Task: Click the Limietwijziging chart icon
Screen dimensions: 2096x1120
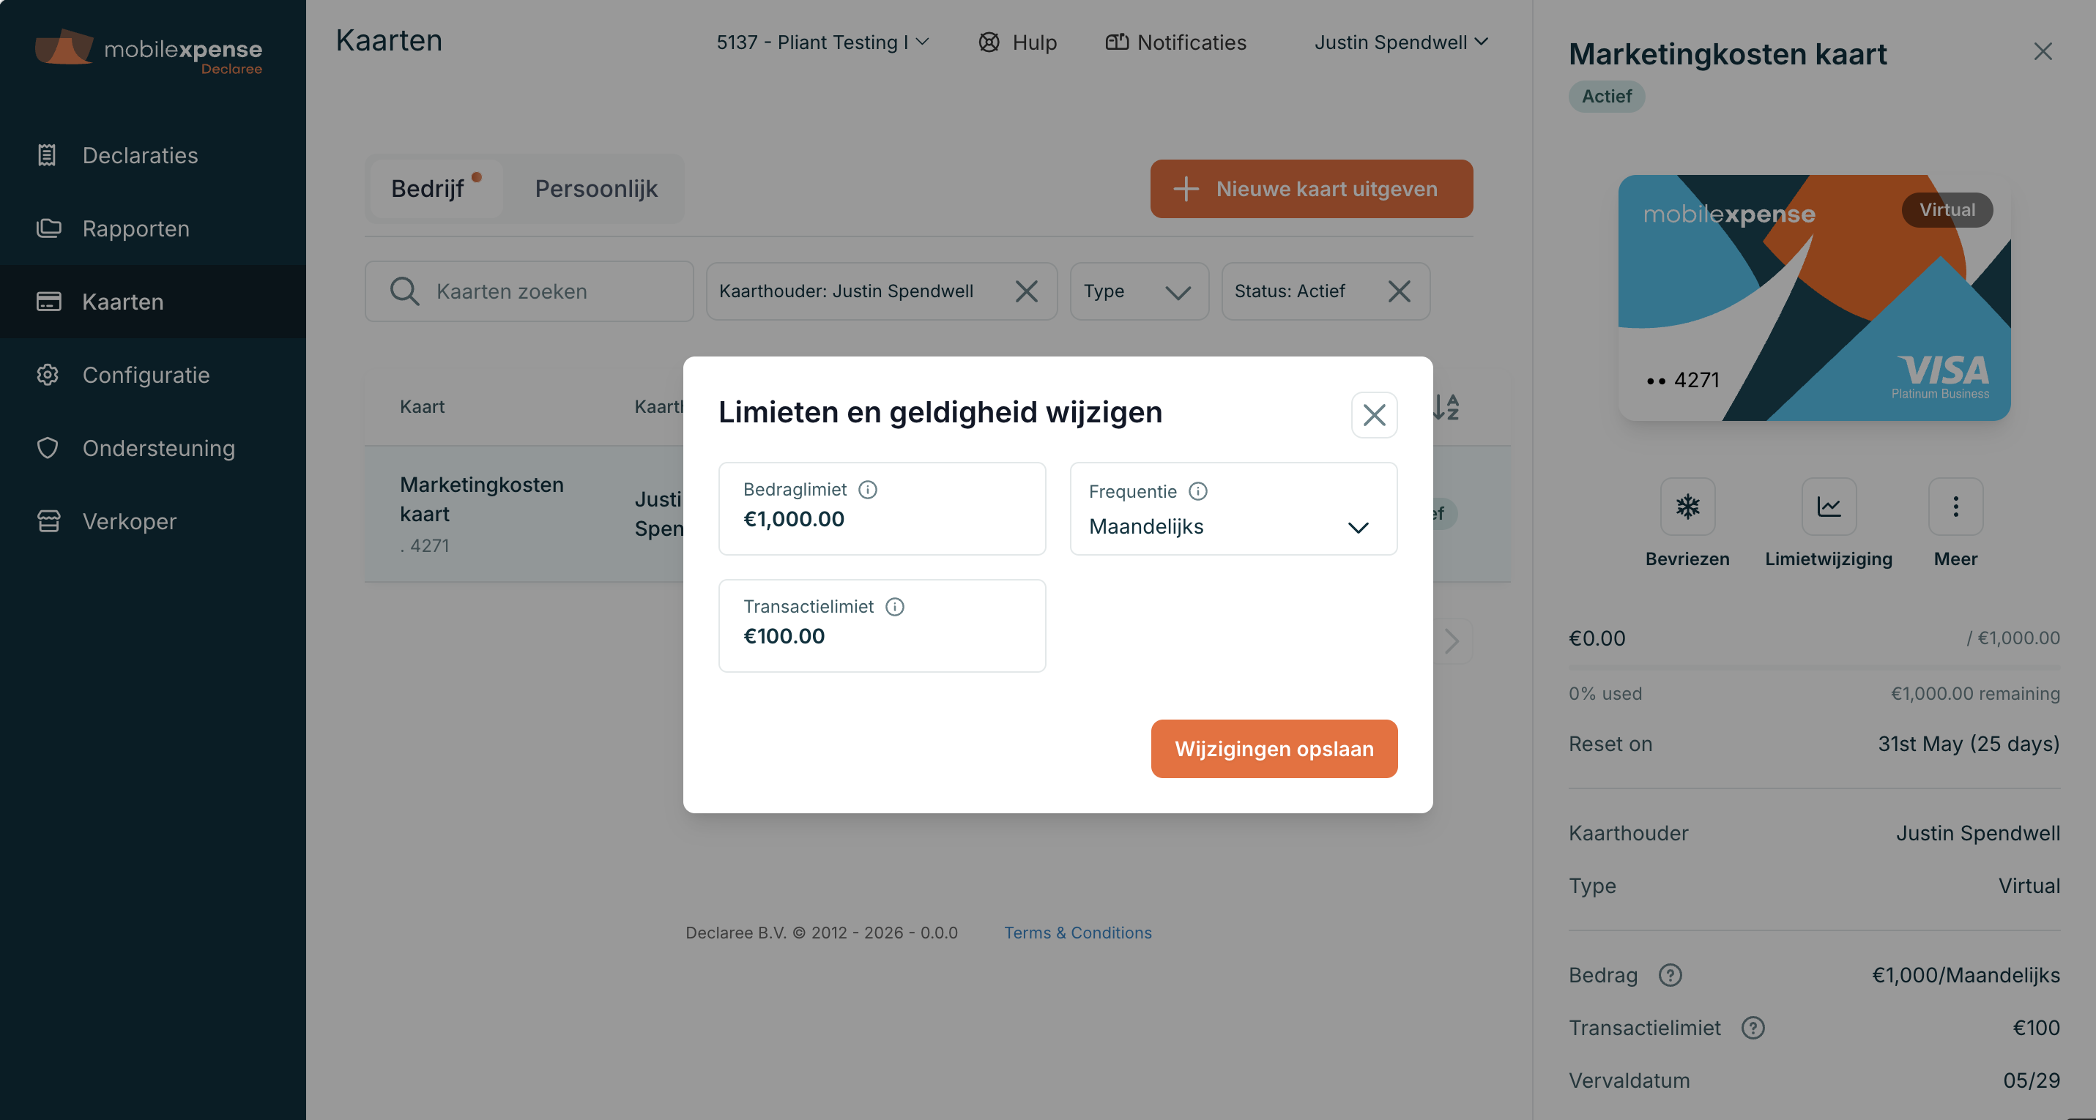Action: [1829, 507]
